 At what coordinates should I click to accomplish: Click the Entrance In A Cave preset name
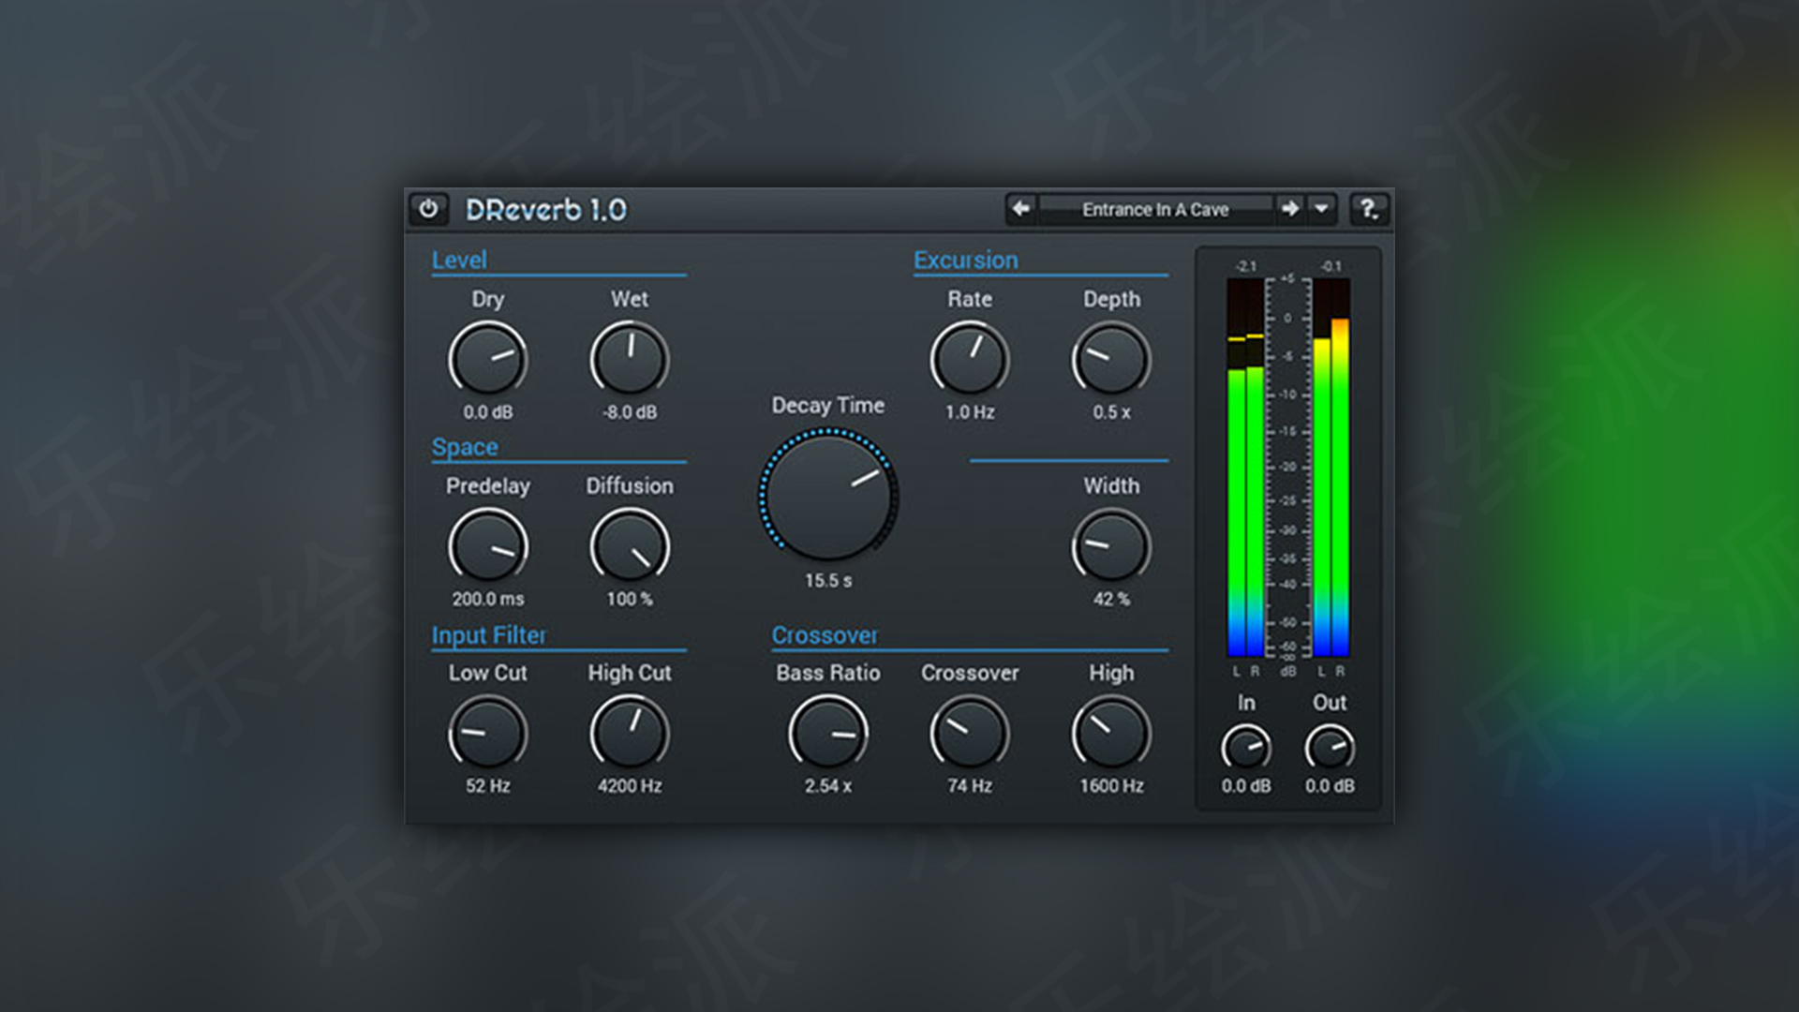[1155, 210]
